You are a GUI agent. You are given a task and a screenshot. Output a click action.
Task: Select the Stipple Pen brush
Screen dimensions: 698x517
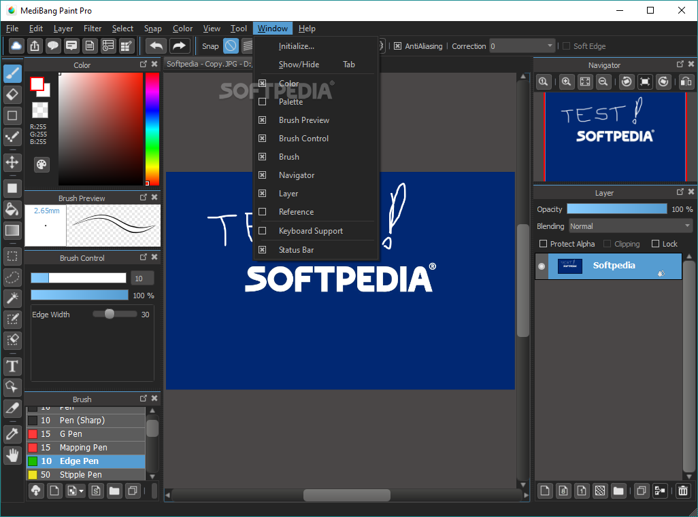[x=86, y=474]
